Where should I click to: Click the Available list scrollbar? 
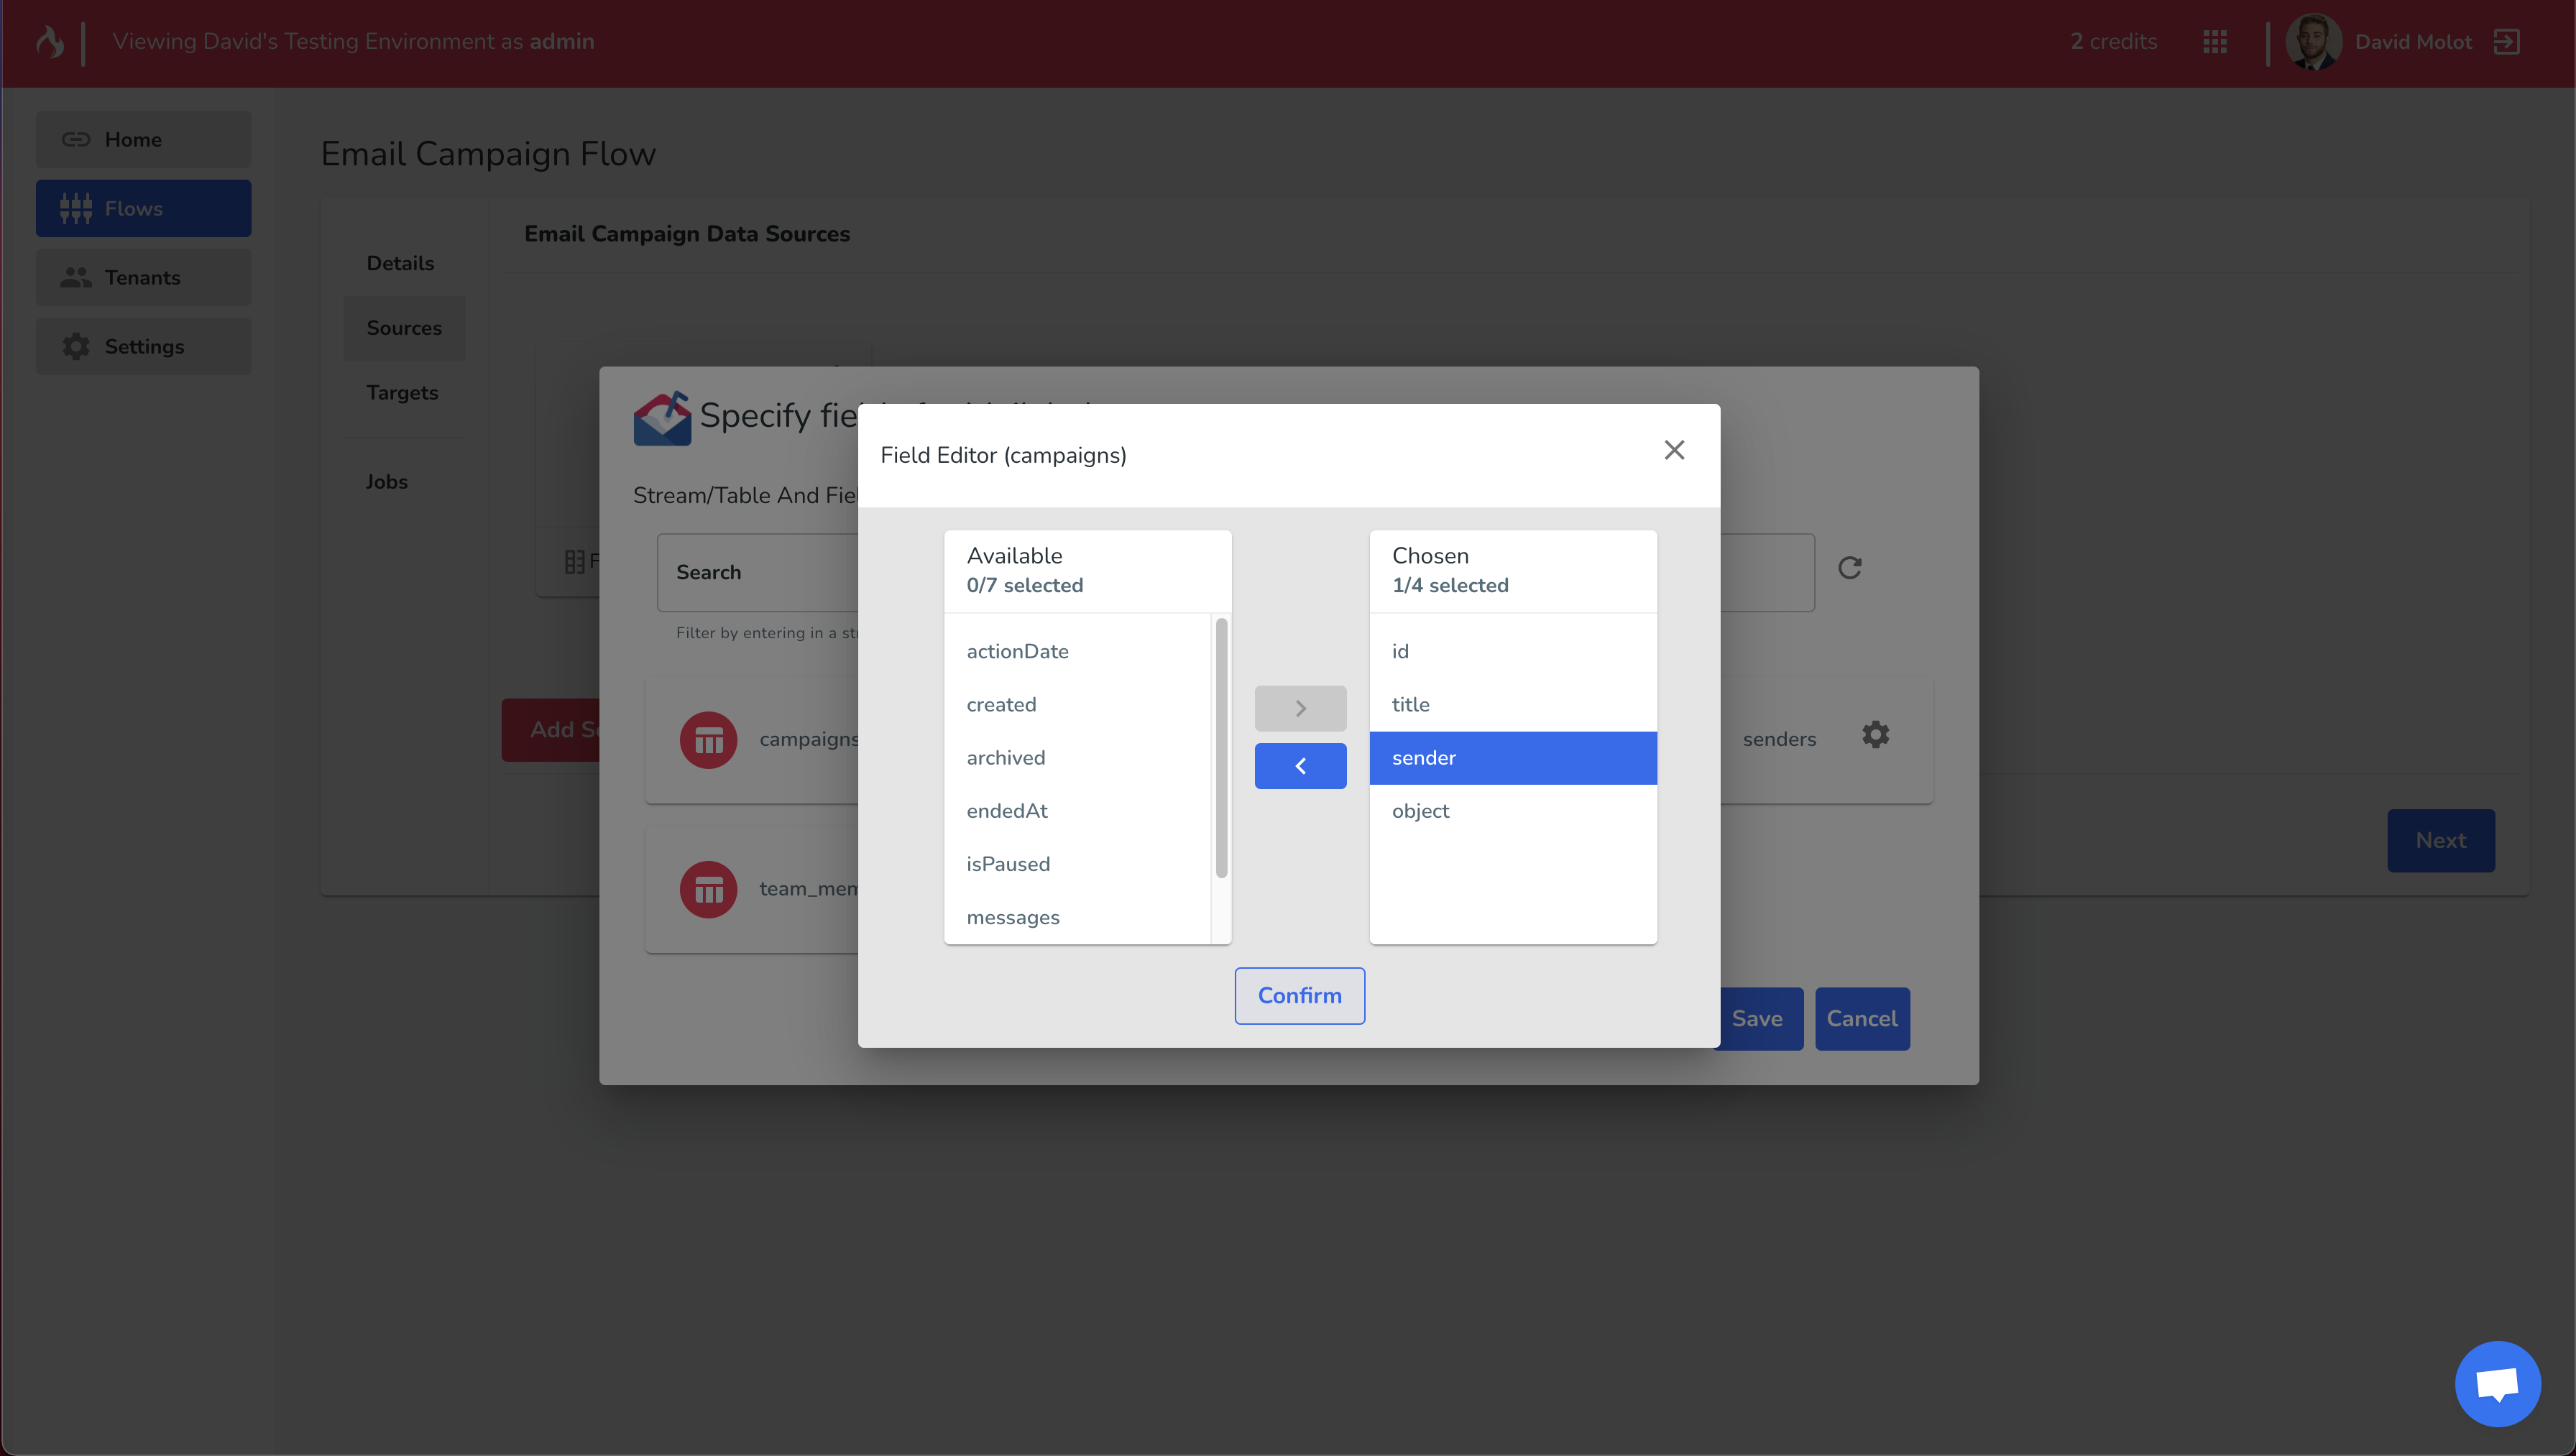(x=1221, y=748)
